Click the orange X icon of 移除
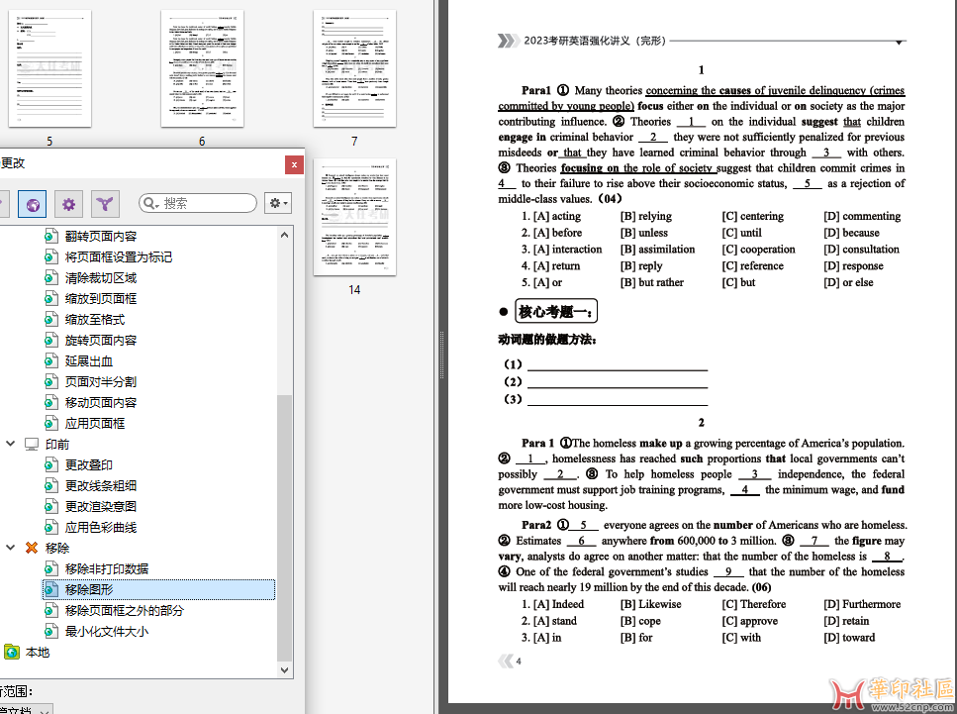 coord(32,548)
